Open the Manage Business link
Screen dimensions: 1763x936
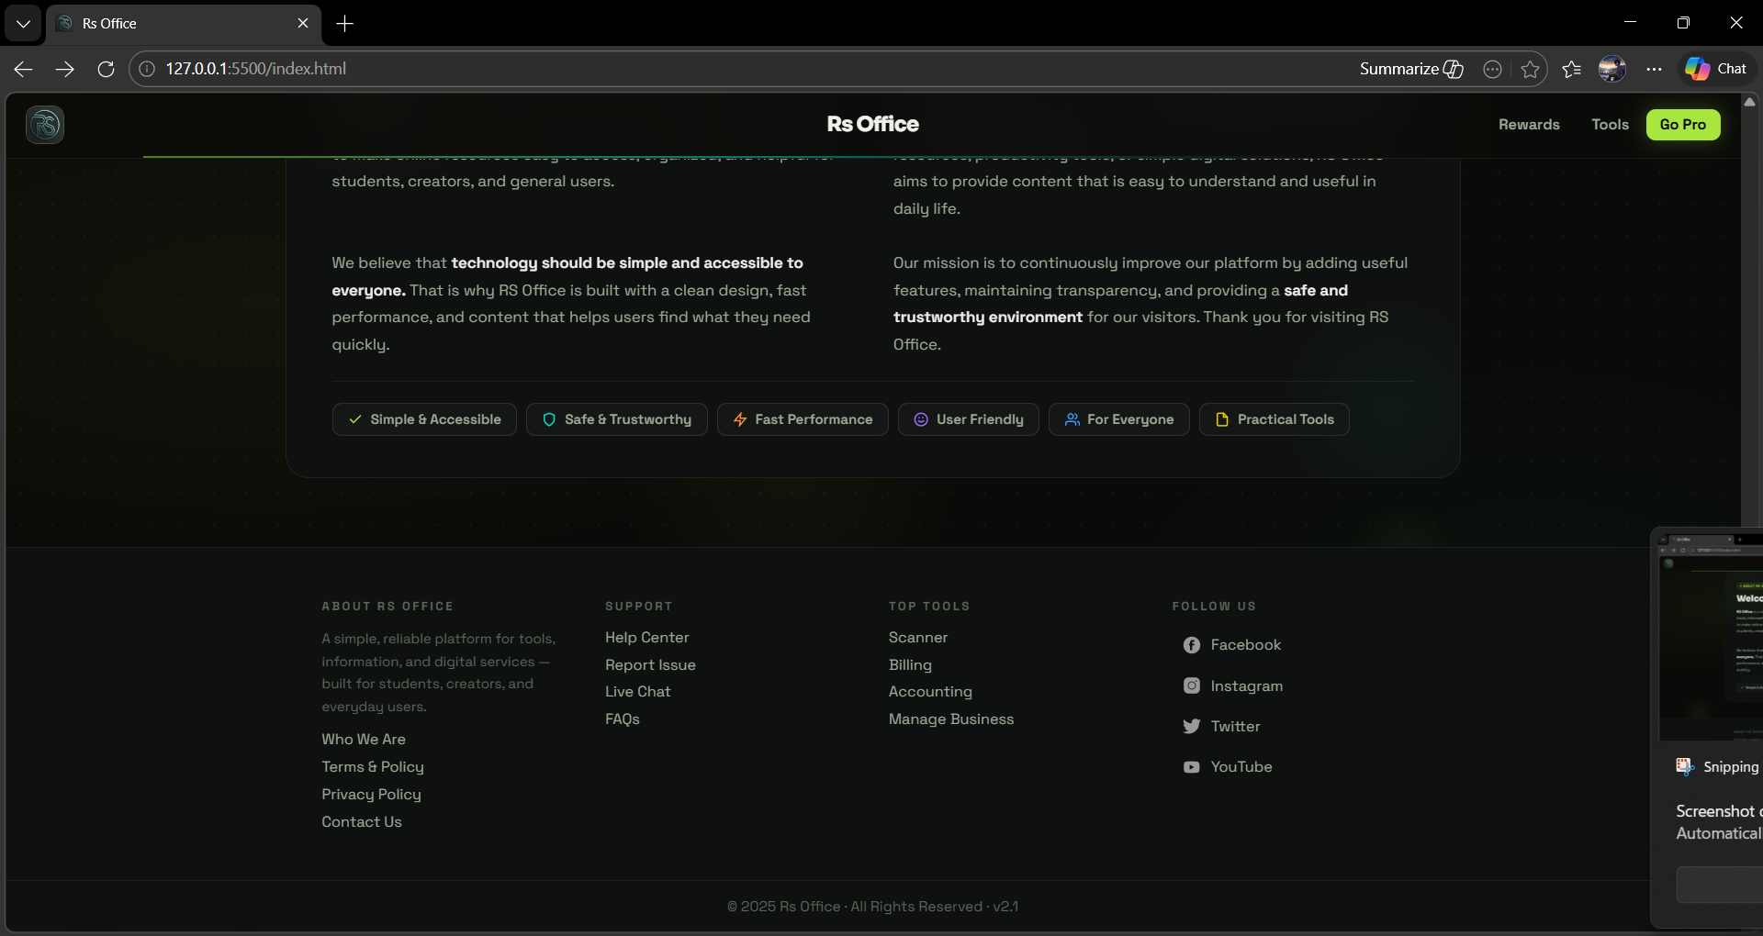[x=951, y=719]
